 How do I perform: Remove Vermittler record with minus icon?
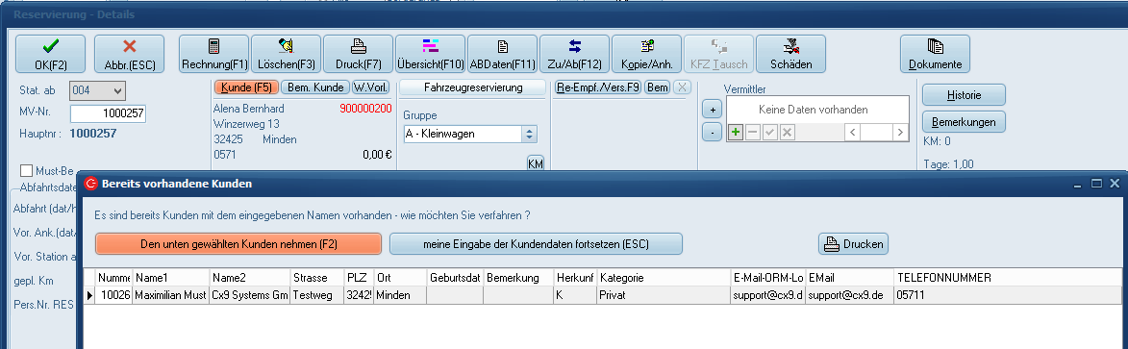[752, 133]
